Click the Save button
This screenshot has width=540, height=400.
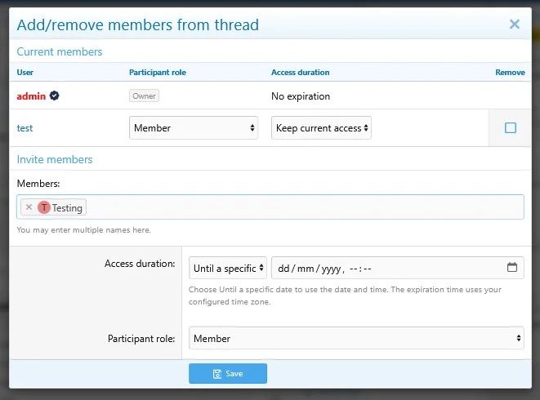[228, 374]
